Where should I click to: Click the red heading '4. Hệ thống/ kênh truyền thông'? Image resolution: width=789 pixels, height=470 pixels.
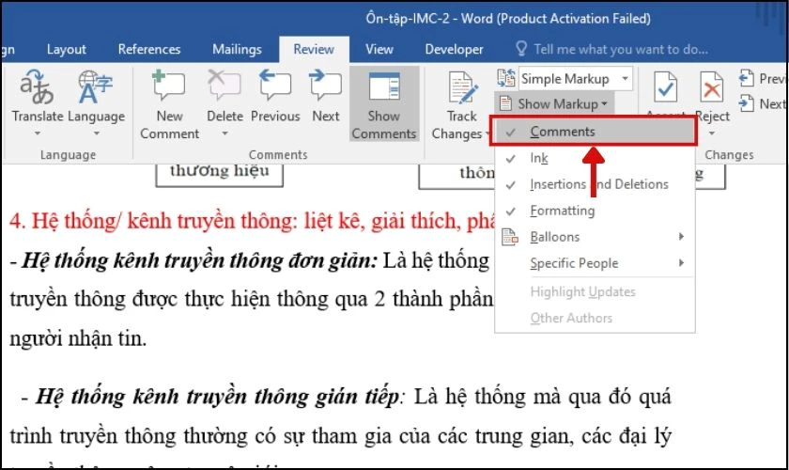[x=152, y=222]
